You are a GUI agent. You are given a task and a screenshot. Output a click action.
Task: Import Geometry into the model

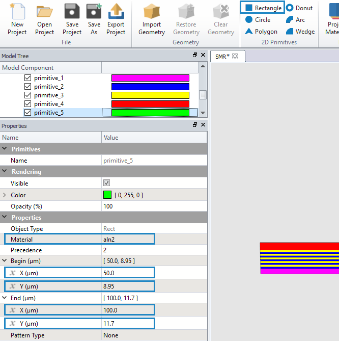click(152, 19)
